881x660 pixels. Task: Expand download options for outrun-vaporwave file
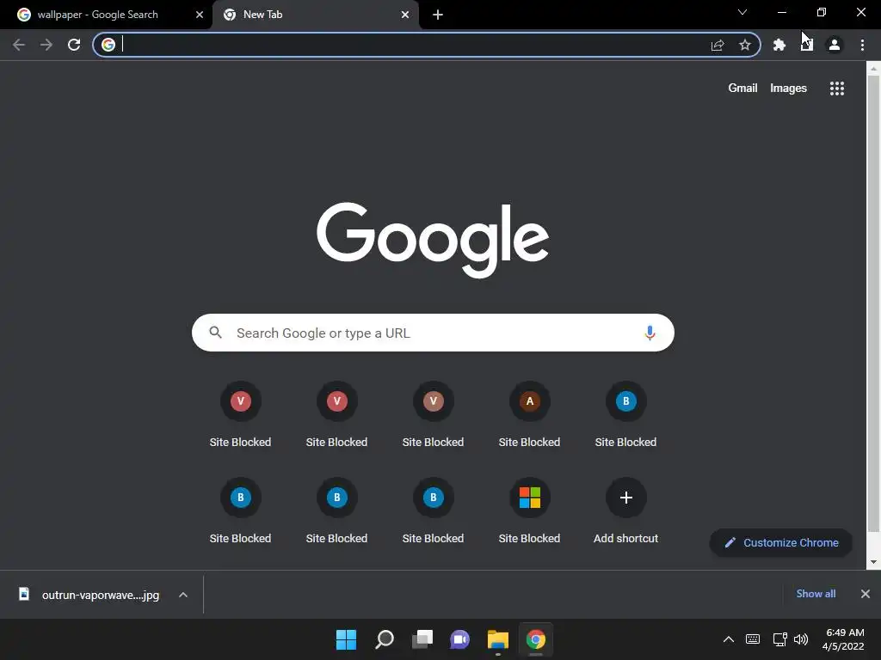tap(183, 595)
